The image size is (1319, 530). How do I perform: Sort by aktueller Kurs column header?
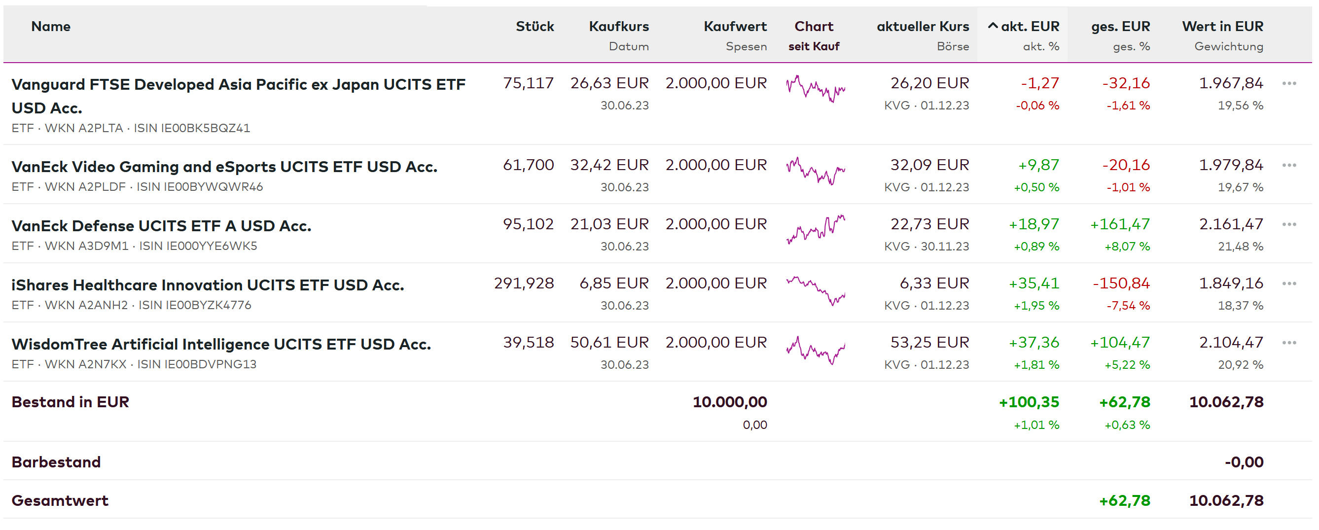(x=923, y=27)
